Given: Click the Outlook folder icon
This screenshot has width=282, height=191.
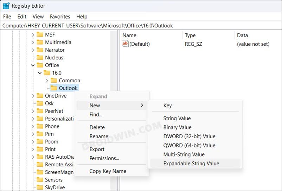Looking at the screenshot, I should (54, 88).
